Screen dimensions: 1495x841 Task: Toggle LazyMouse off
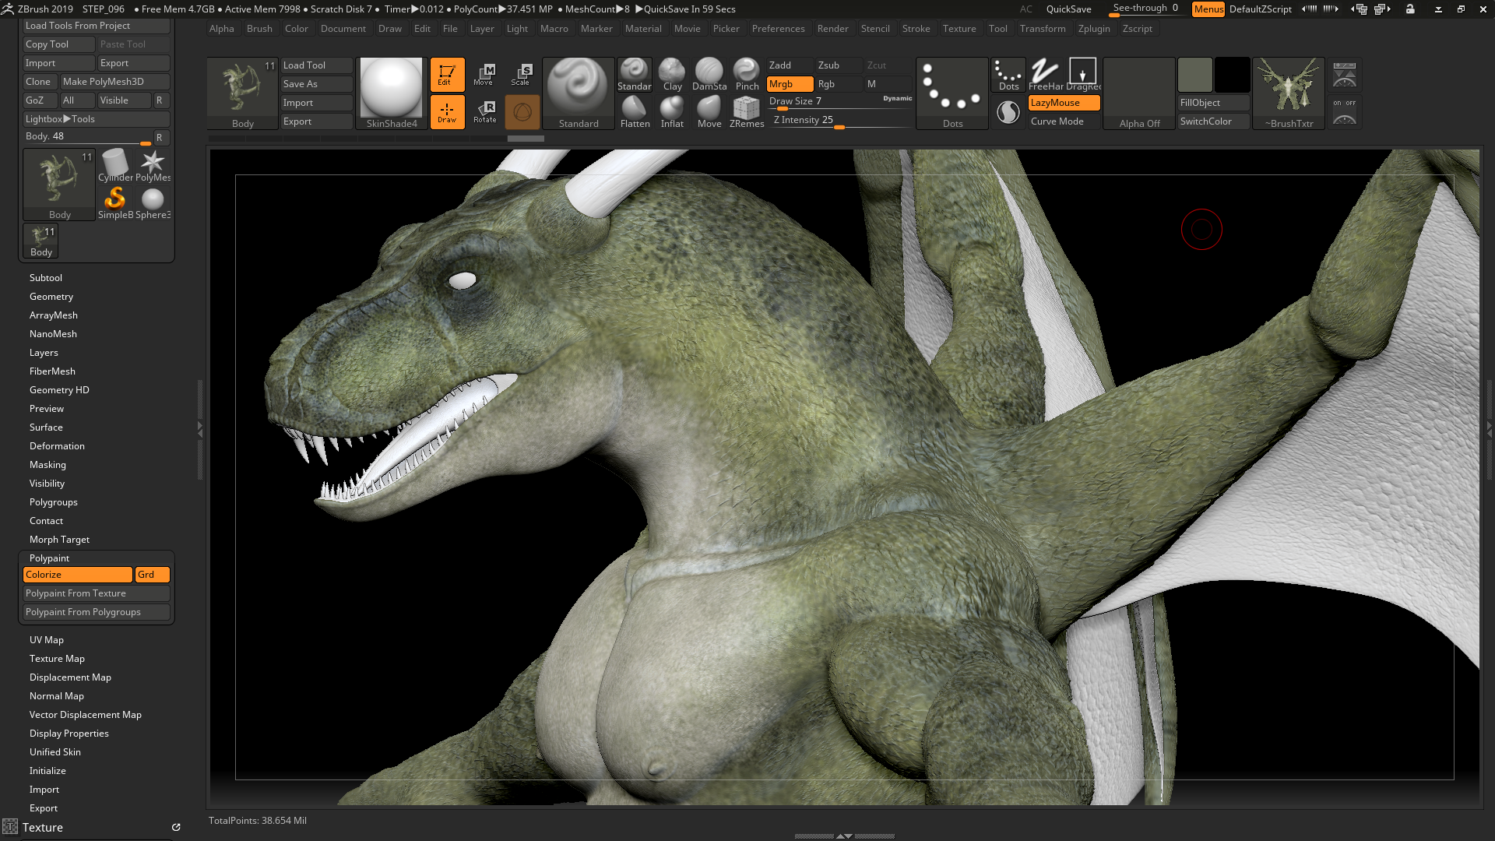pyautogui.click(x=1063, y=103)
